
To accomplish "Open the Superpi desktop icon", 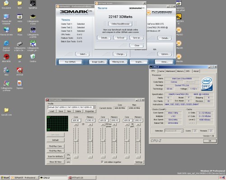I will [x=19, y=85].
